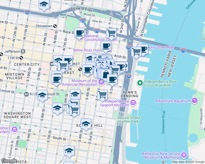Select the graduation cap marker near S 4th and Locust
The image size is (205, 164).
point(75,94)
